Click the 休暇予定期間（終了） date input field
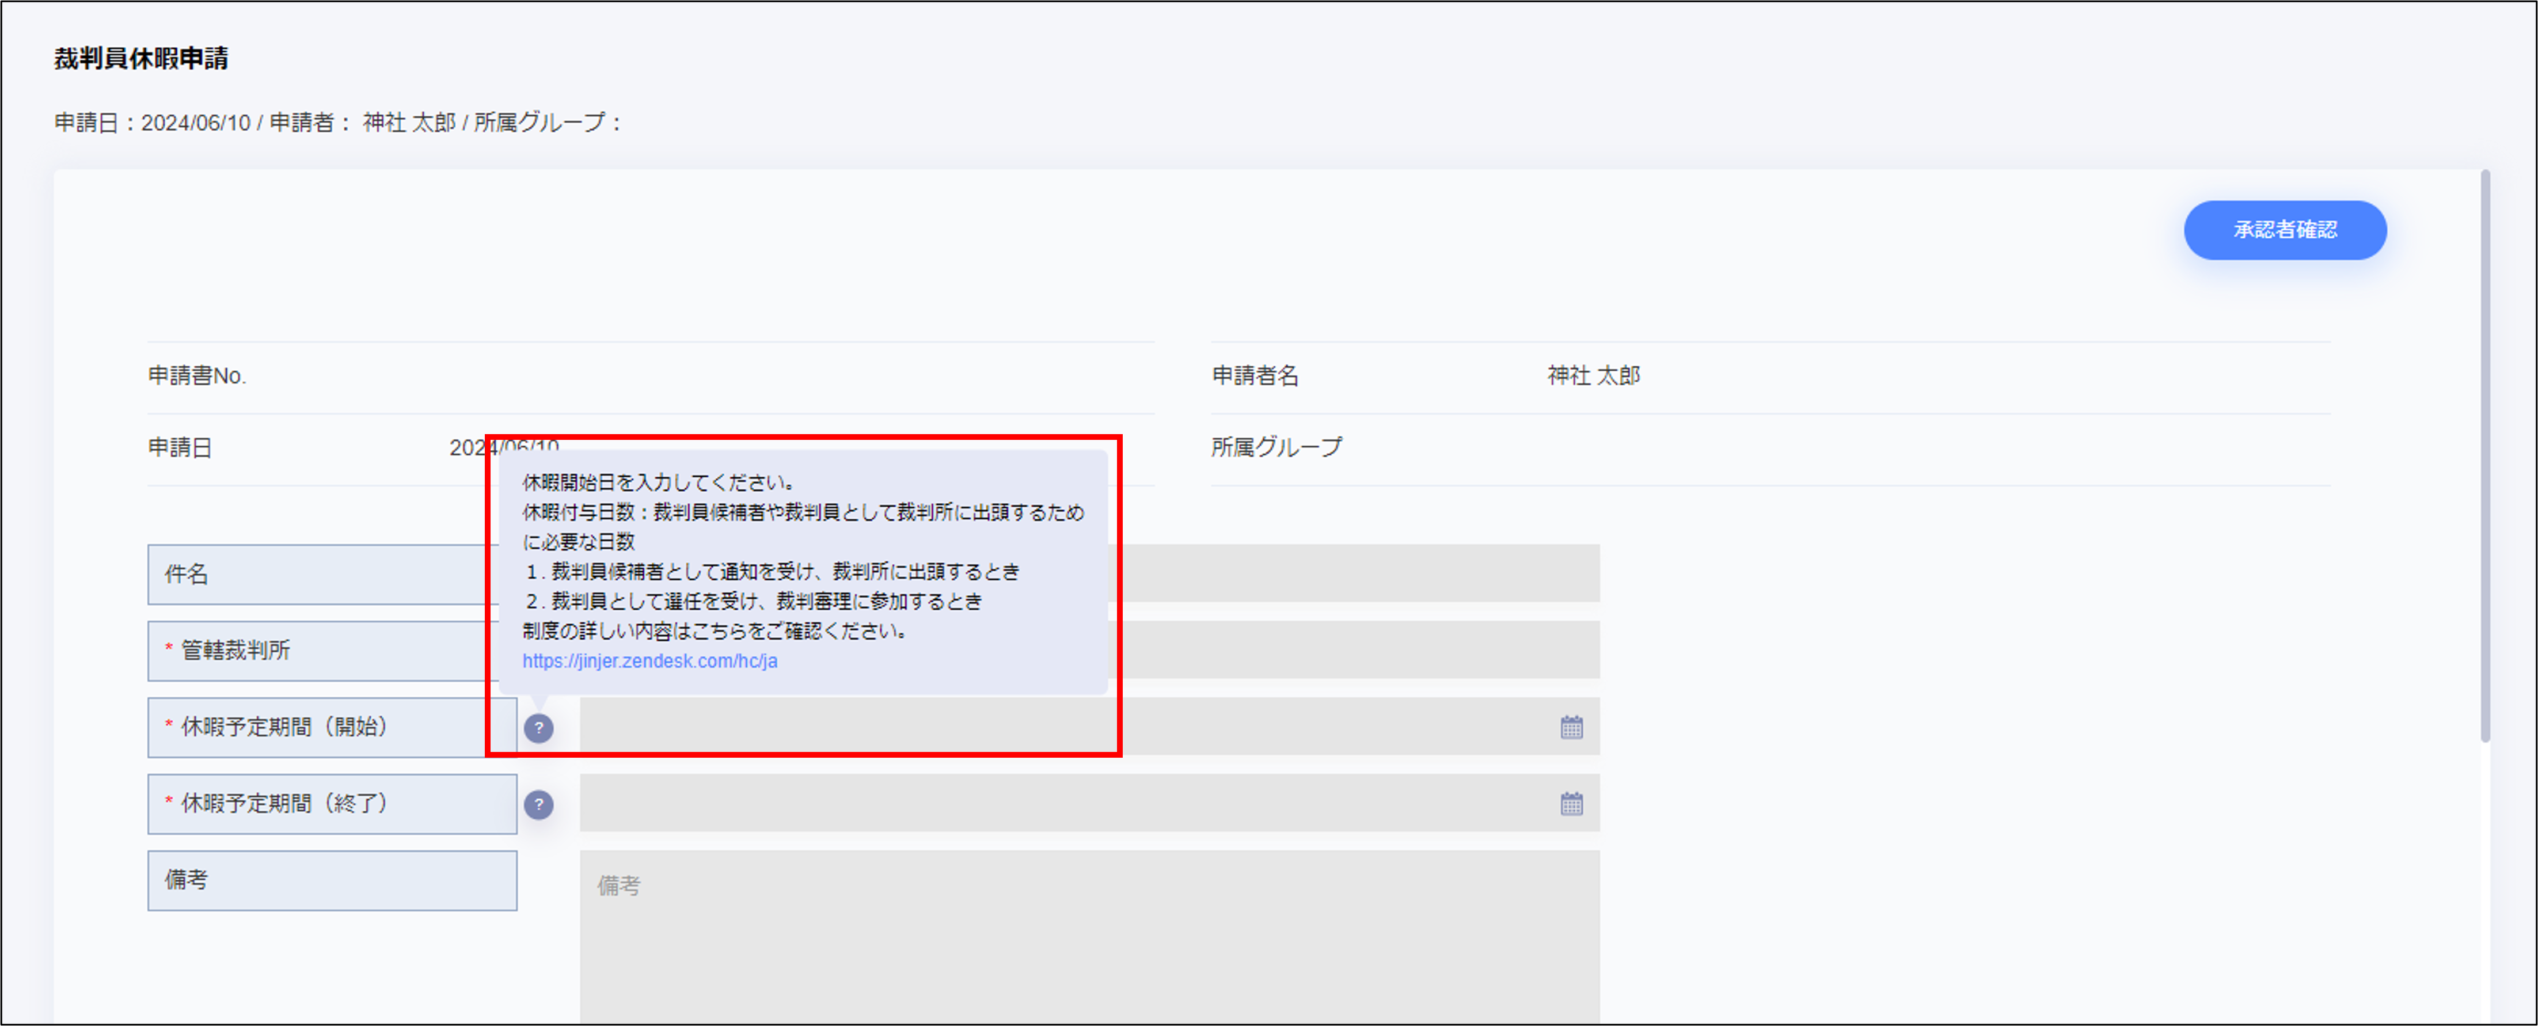The image size is (2538, 1026). click(x=1090, y=802)
